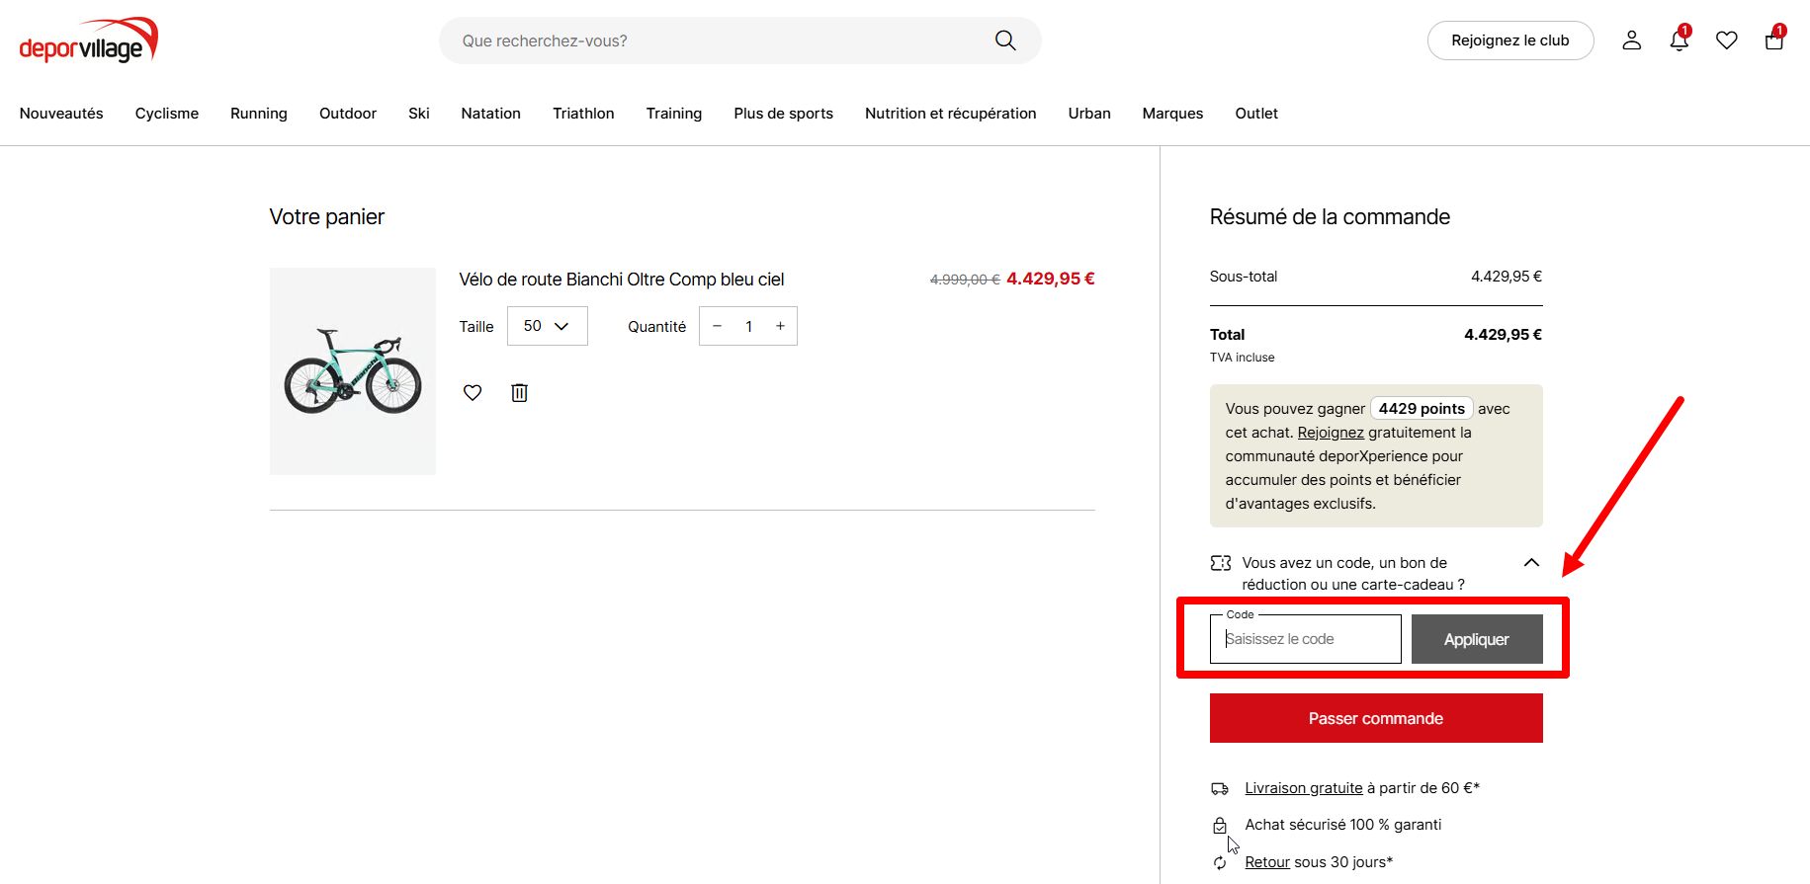The height and width of the screenshot is (884, 1810).
Task: Open Vélo de route Bianchi product title
Action: [x=622, y=280]
